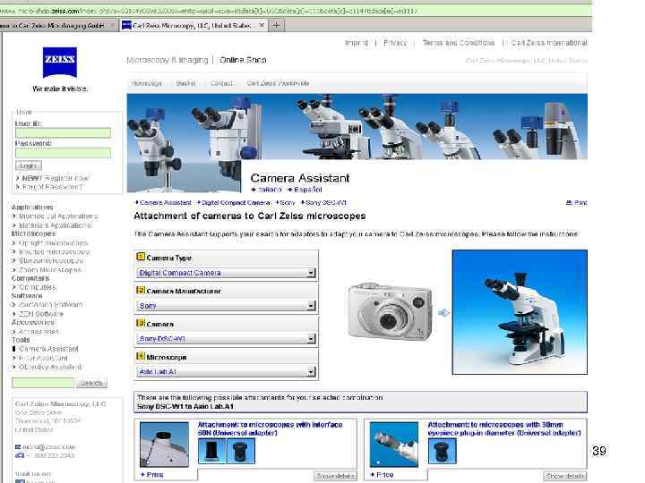The image size is (645, 483).
Task: Open the Camera Type dropdown
Action: pos(226,273)
